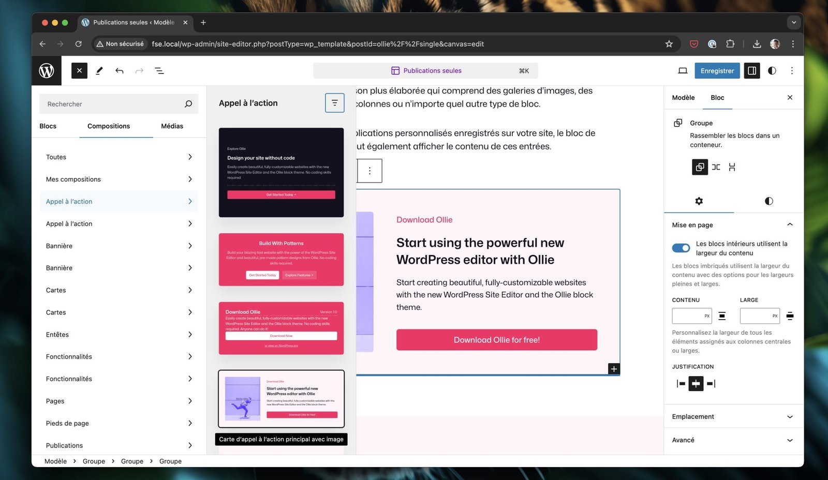828x480 pixels.
Task: Click the undo arrow icon
Action: 119,70
